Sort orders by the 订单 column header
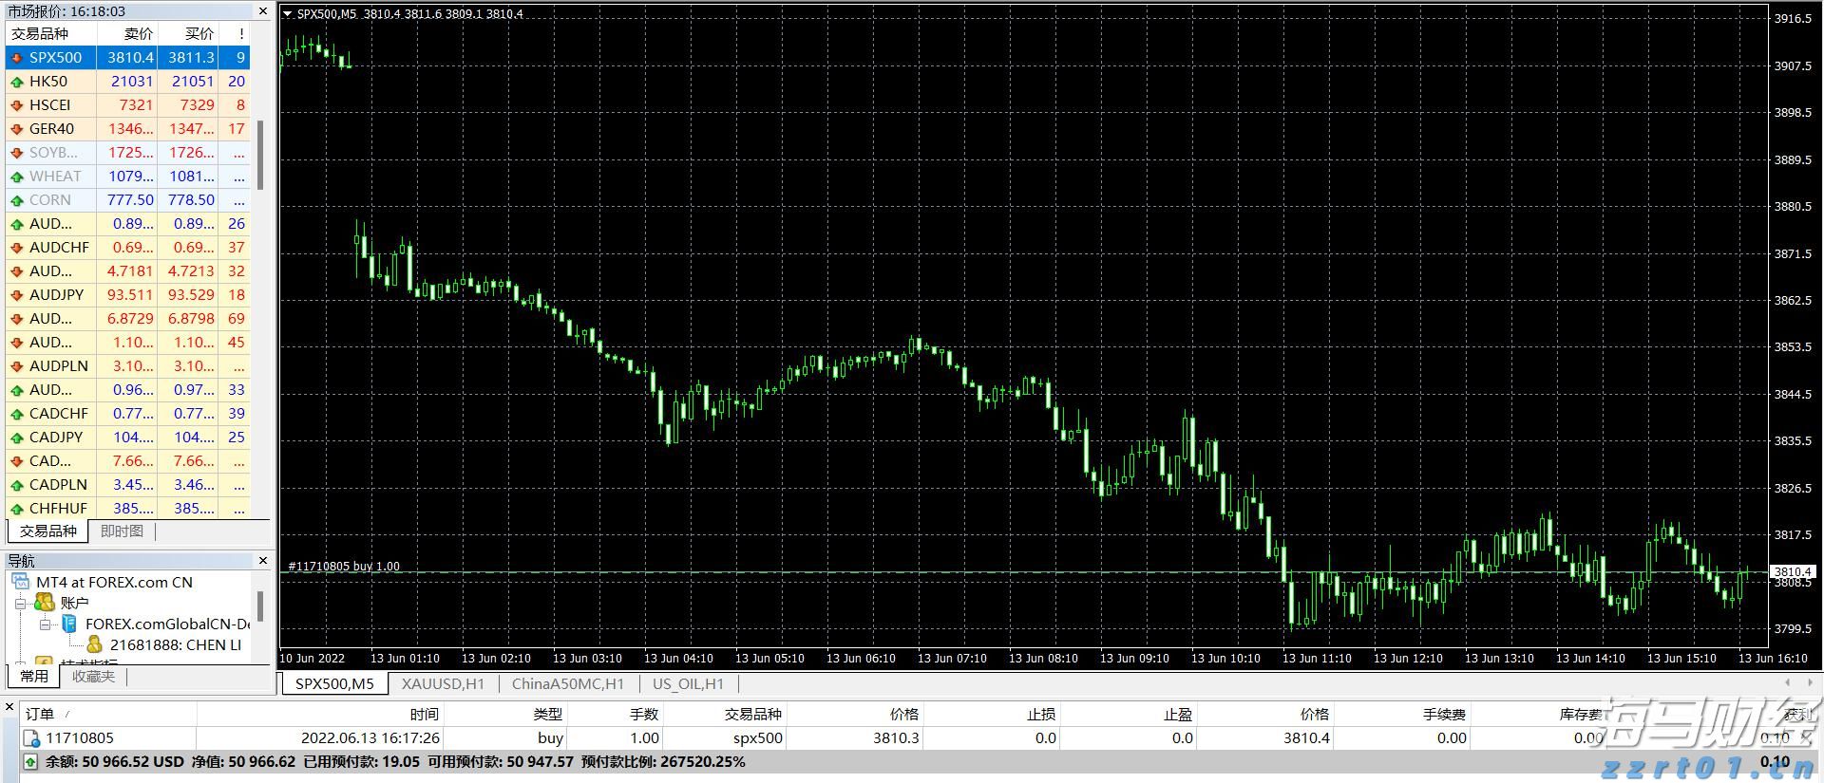This screenshot has width=1824, height=783. pos(40,714)
